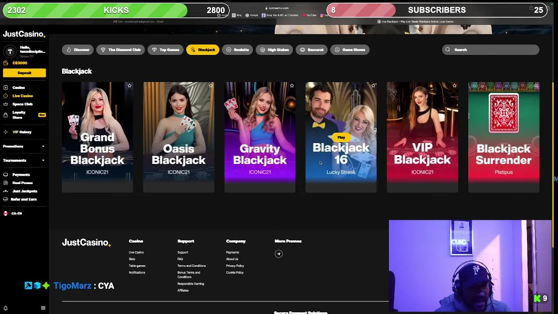Switch to the High Stakes tab
Image resolution: width=558 pixels, height=314 pixels.
(274, 50)
